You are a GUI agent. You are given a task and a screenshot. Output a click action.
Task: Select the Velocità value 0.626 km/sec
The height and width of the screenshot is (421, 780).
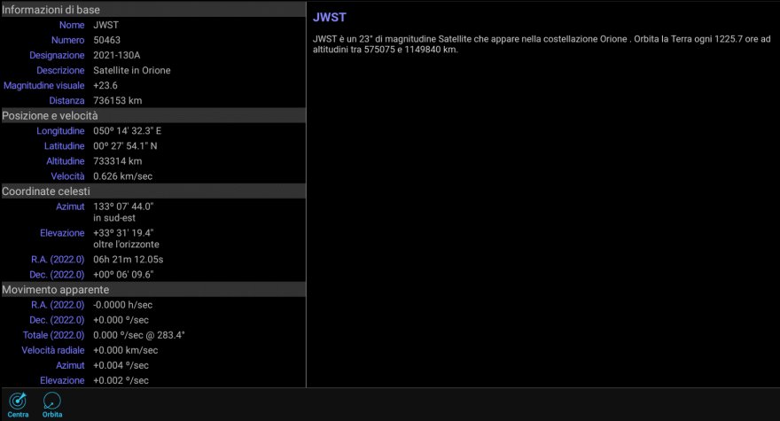pos(123,176)
